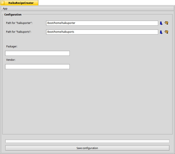Click the blue download arrow beside haikuporter path

(161, 23)
